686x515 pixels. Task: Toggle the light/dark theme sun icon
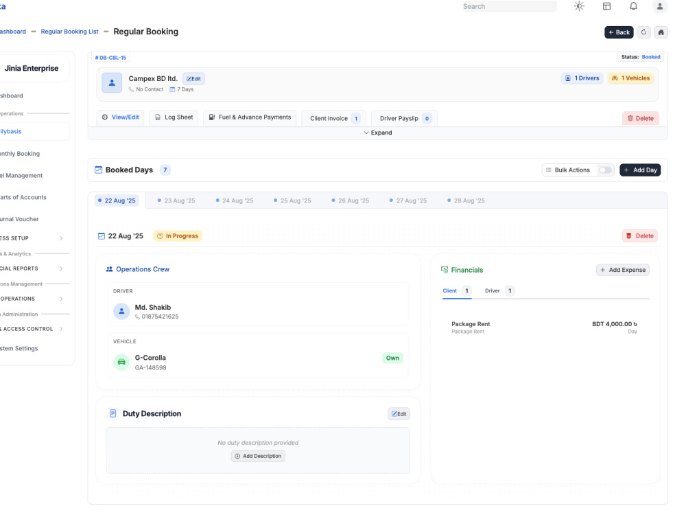coord(579,7)
